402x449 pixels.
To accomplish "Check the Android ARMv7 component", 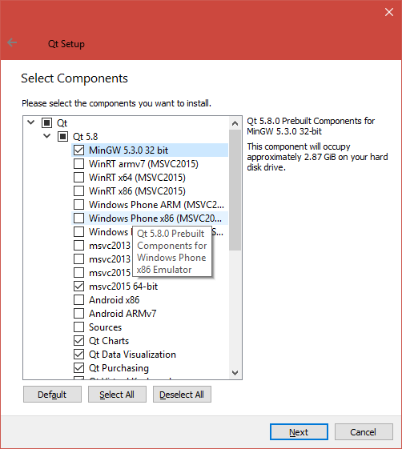I will tap(78, 313).
